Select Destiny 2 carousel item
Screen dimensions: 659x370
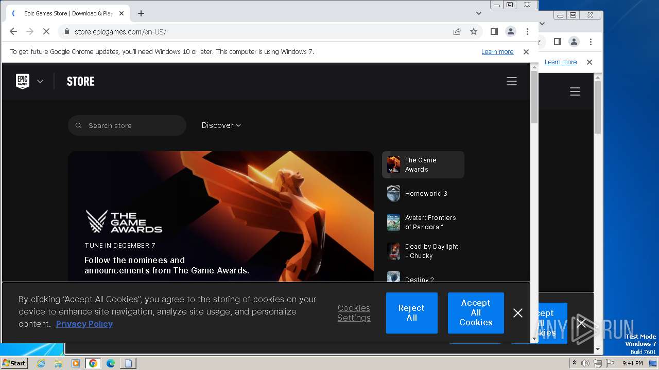coord(423,277)
